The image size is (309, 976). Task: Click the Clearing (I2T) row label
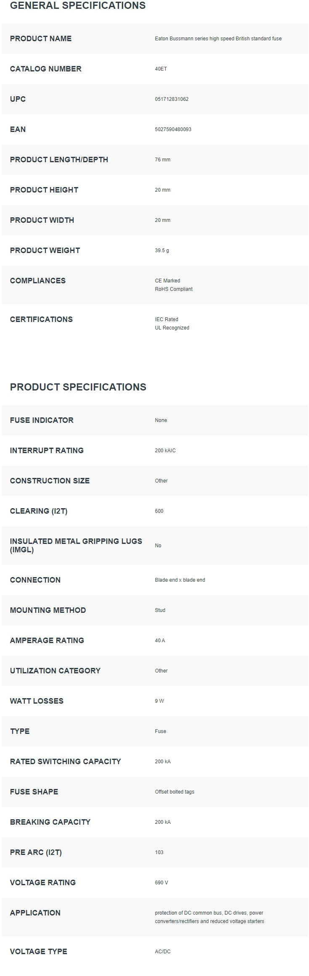pyautogui.click(x=39, y=511)
